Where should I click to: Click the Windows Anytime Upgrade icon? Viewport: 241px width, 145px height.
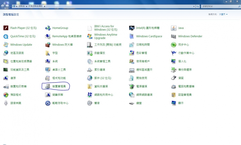coord(90,36)
